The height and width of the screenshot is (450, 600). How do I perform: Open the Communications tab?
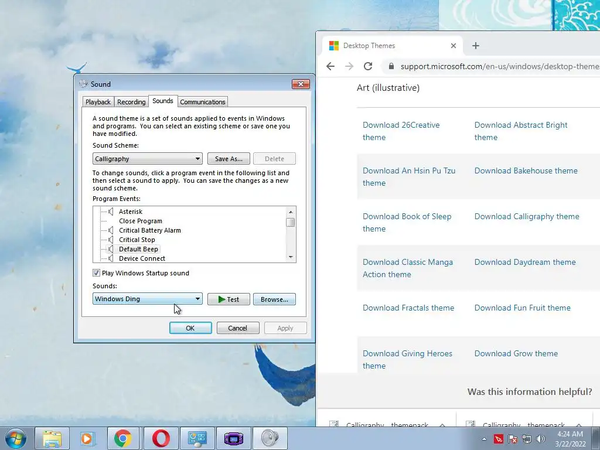tap(202, 102)
